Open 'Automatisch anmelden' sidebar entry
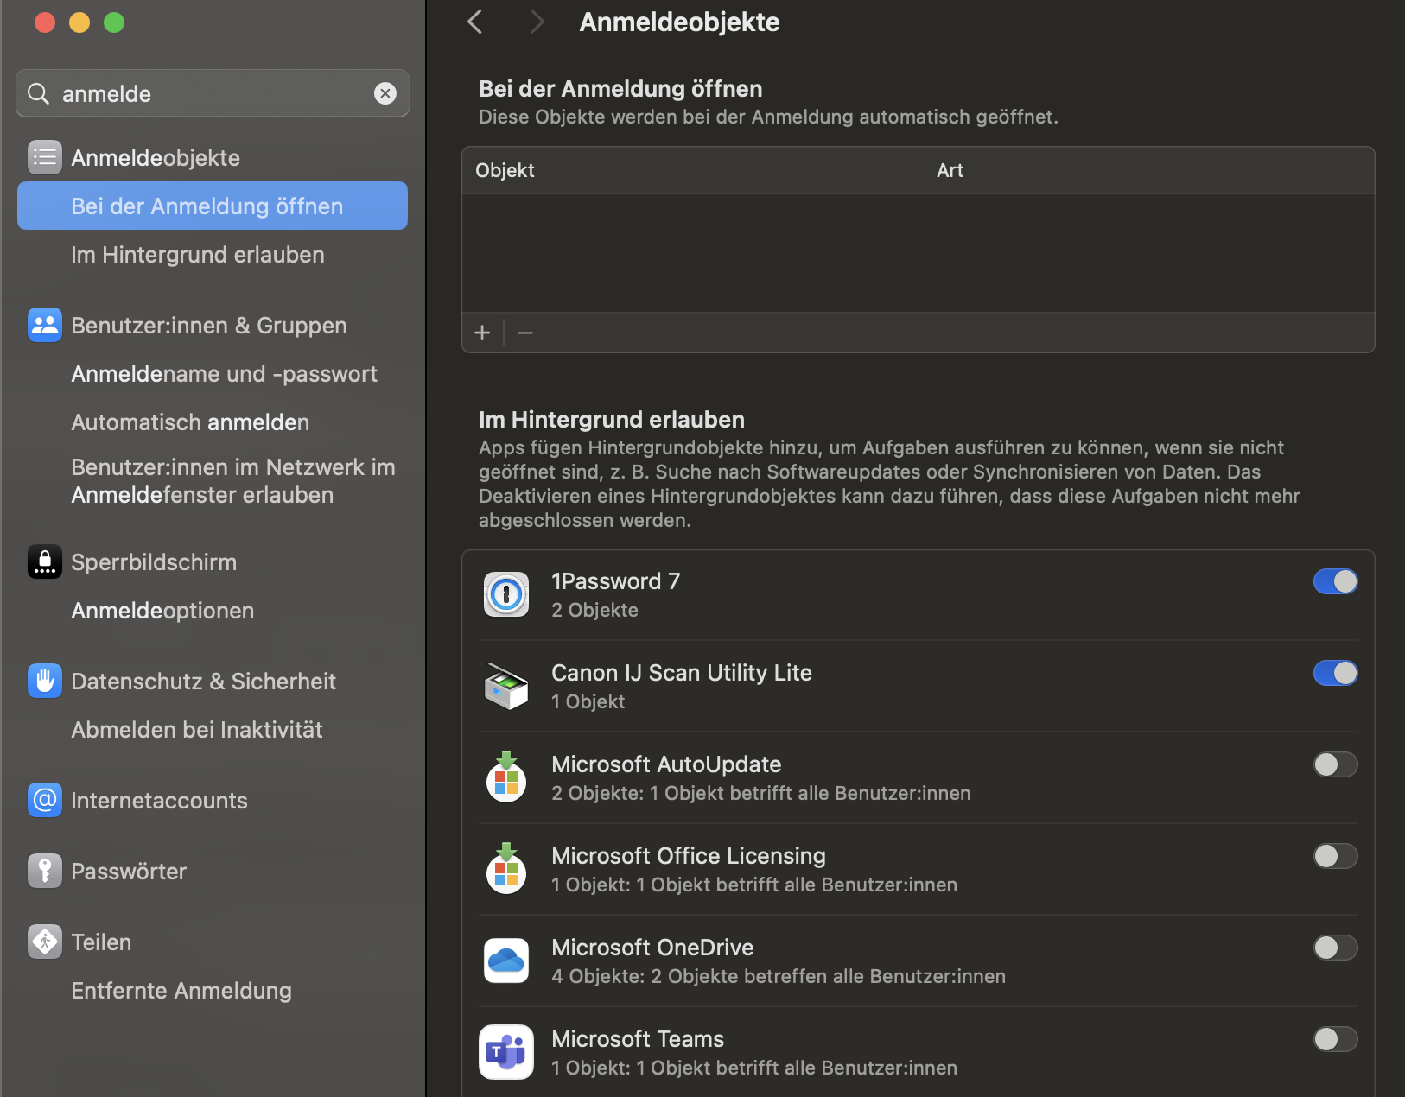This screenshot has width=1405, height=1097. click(x=190, y=422)
